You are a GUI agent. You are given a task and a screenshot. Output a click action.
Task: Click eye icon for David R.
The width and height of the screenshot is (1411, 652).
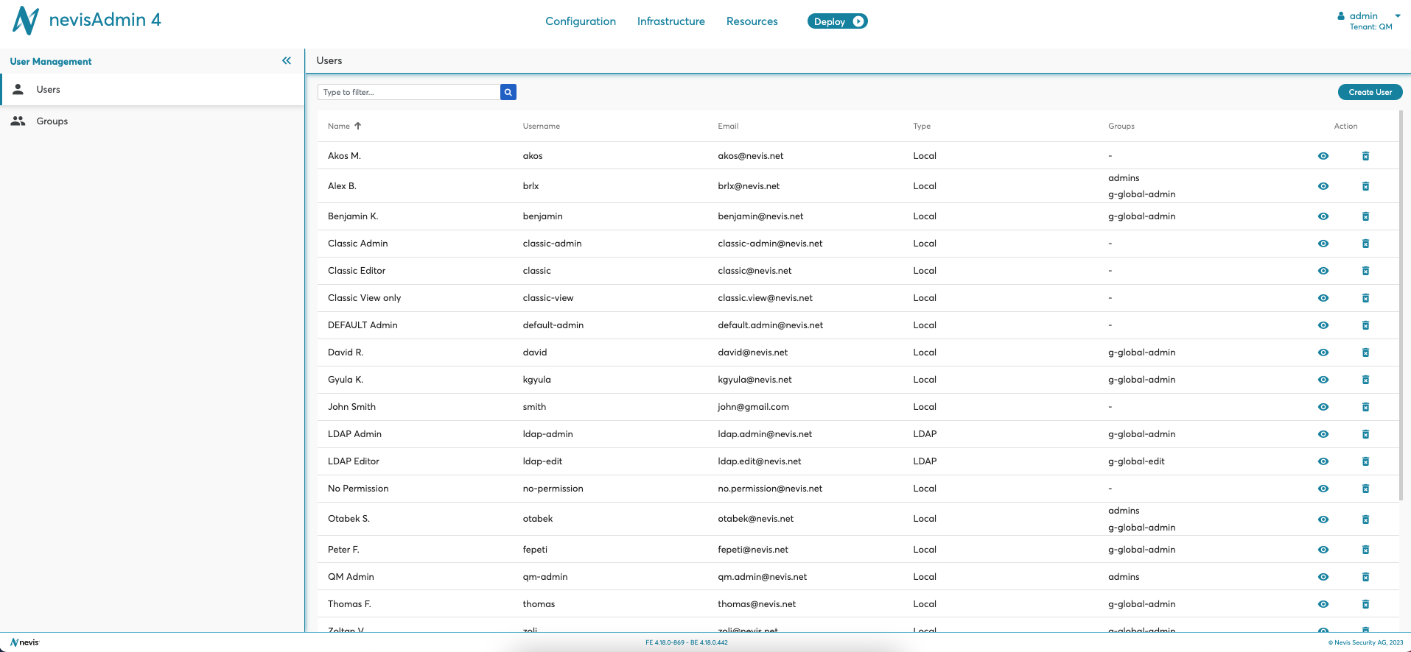pos(1323,352)
